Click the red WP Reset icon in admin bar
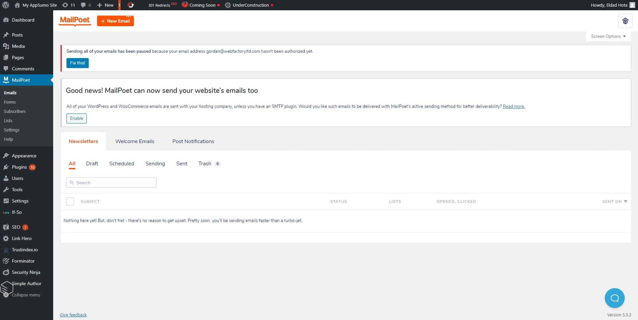Viewport: 638px width, 320px height. [x=131, y=5]
